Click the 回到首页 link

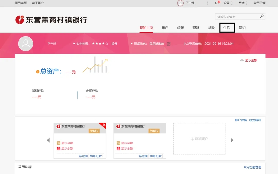[21, 3]
